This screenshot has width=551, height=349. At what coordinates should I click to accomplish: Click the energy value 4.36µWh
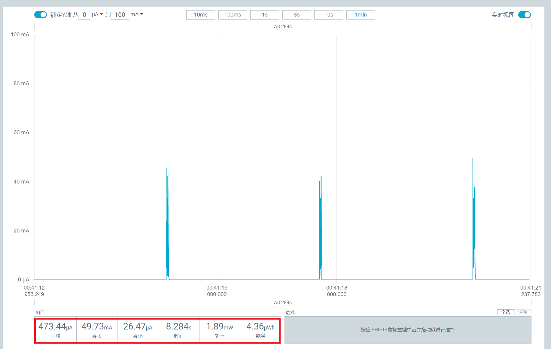coord(260,326)
